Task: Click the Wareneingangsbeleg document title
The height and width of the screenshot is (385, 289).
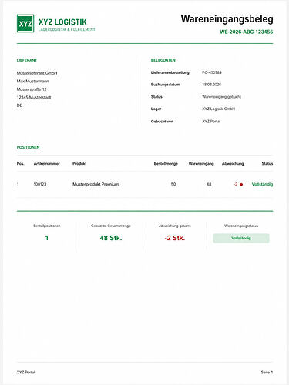Action: pyautogui.click(x=227, y=19)
